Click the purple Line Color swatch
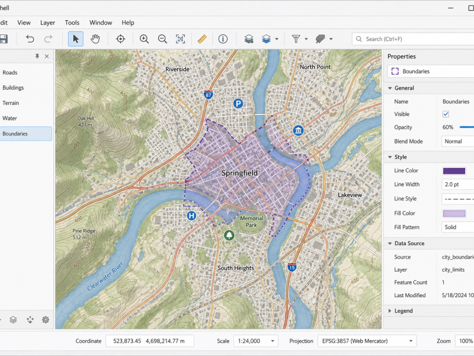This screenshot has width=474, height=356. coord(454,171)
